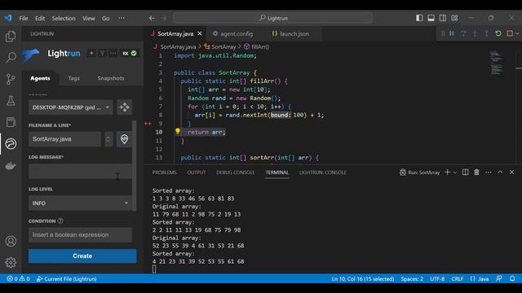
Task: Click the line location pin icon
Action: pyautogui.click(x=124, y=139)
